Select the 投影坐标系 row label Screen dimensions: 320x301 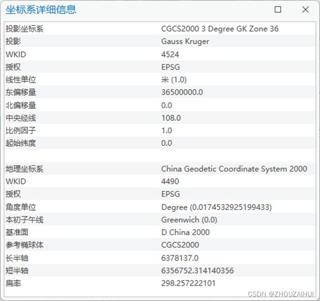24,29
